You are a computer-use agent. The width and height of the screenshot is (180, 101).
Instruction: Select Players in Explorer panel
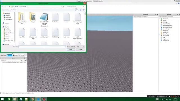coord(165,20)
